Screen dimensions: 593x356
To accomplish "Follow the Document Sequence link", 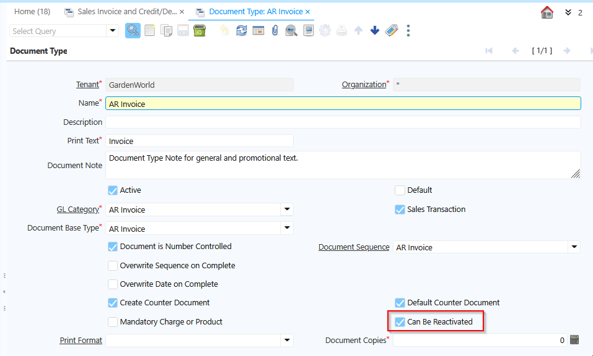I will (x=353, y=247).
